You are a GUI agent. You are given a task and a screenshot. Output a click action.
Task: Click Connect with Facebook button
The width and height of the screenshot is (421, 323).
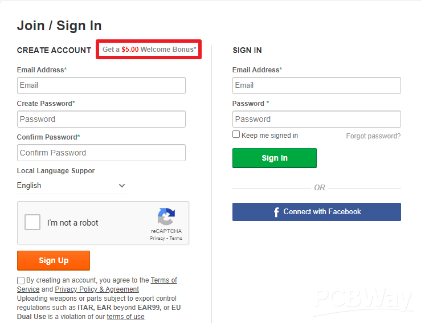point(316,212)
